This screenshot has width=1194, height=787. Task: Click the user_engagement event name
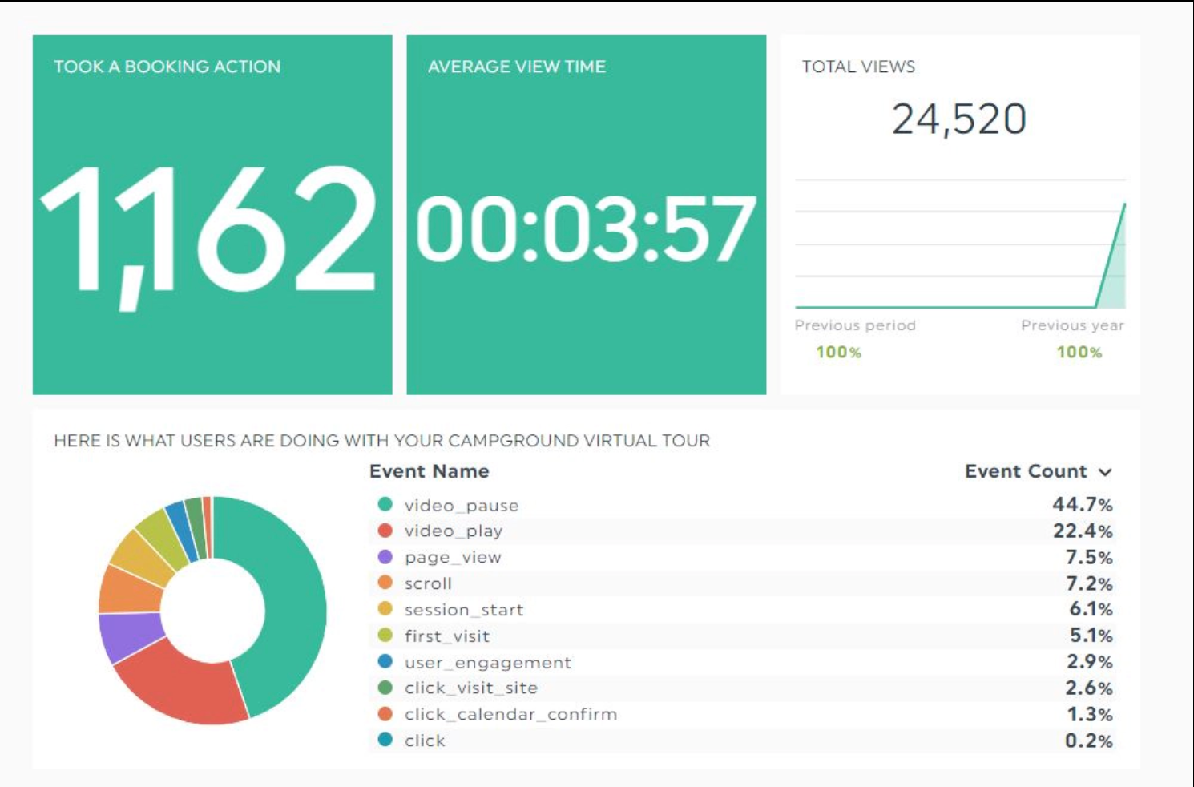(488, 663)
